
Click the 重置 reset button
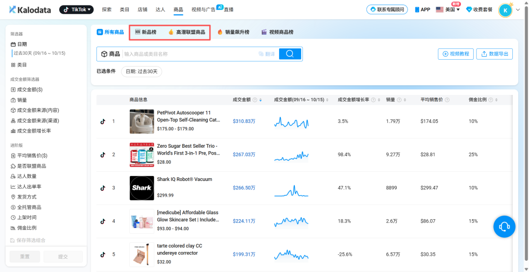click(x=24, y=256)
